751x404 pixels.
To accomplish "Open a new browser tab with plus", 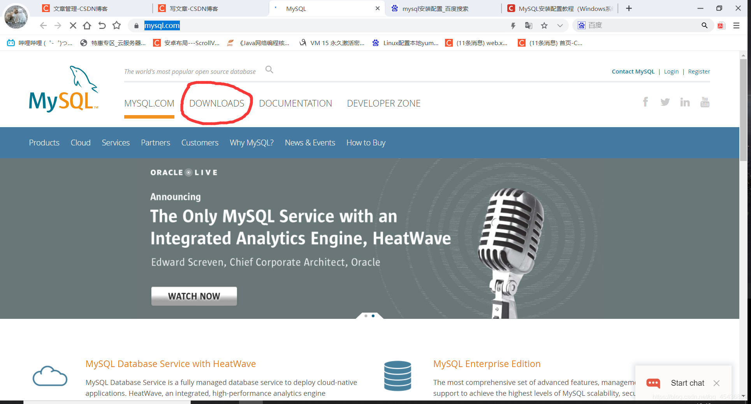I will point(629,9).
